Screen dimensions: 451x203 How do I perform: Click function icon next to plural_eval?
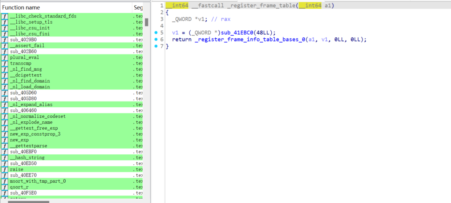5,58
